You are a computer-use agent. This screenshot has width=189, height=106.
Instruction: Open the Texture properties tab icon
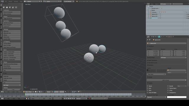pyautogui.click(x=169, y=37)
